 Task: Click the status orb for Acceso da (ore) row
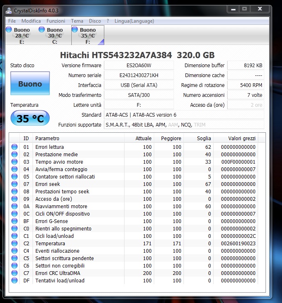14,199
